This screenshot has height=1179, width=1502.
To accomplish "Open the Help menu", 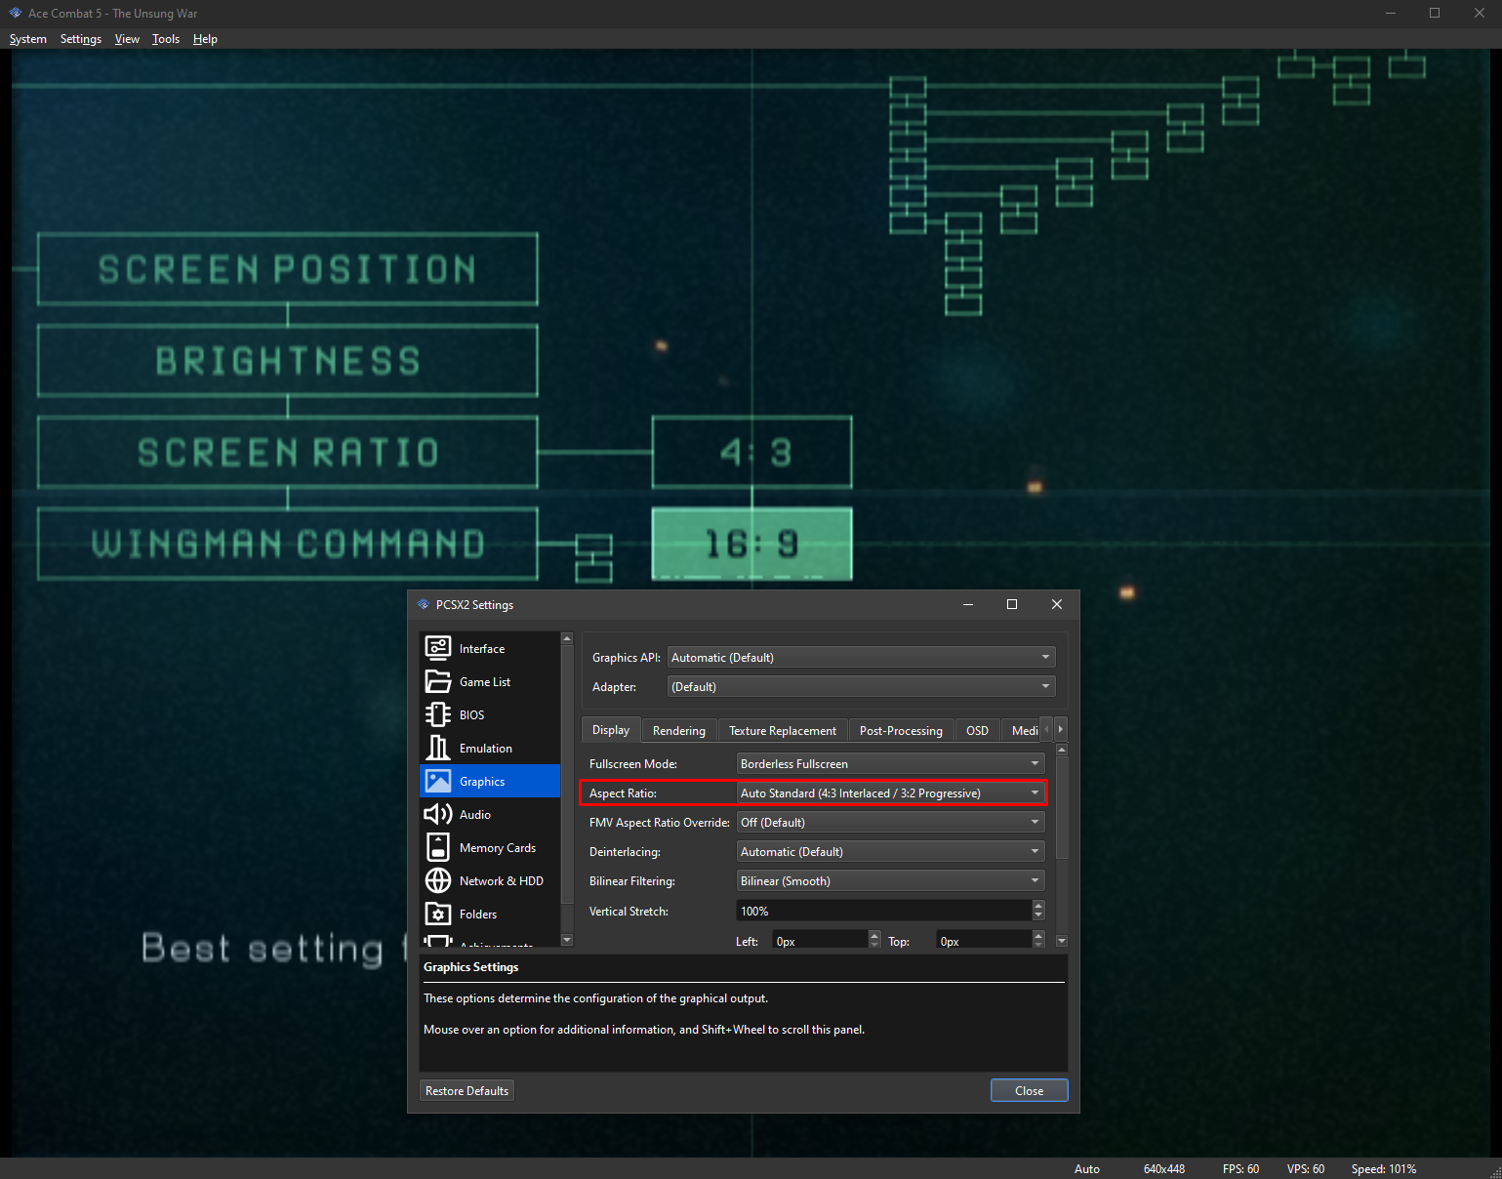I will click(205, 39).
